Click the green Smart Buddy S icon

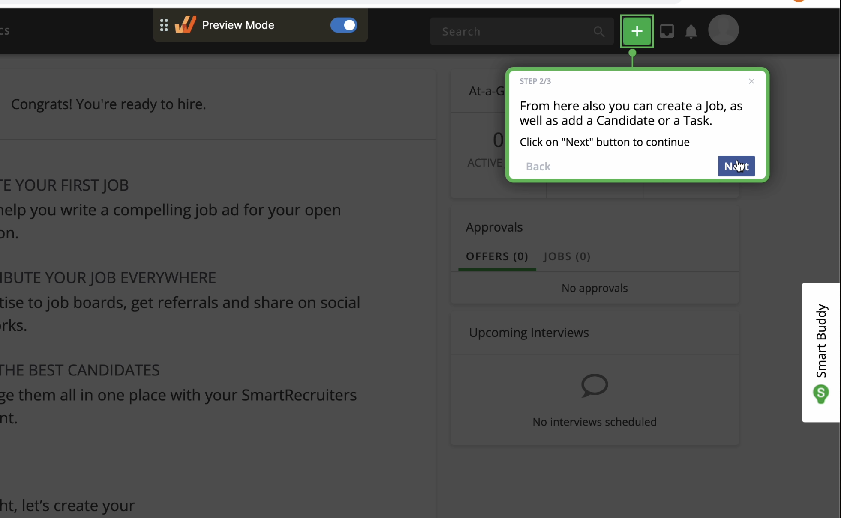point(820,394)
